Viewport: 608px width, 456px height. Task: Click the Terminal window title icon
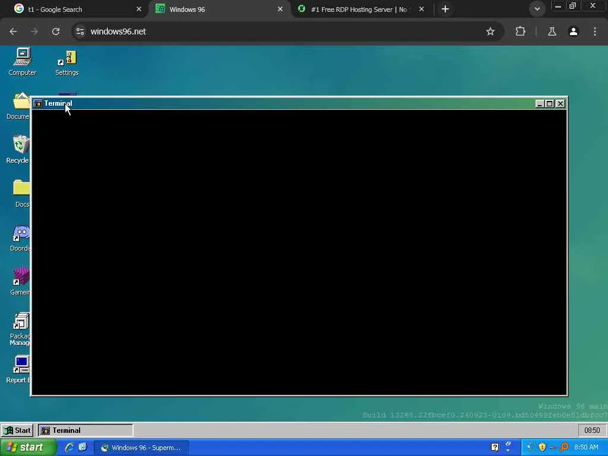(38, 103)
